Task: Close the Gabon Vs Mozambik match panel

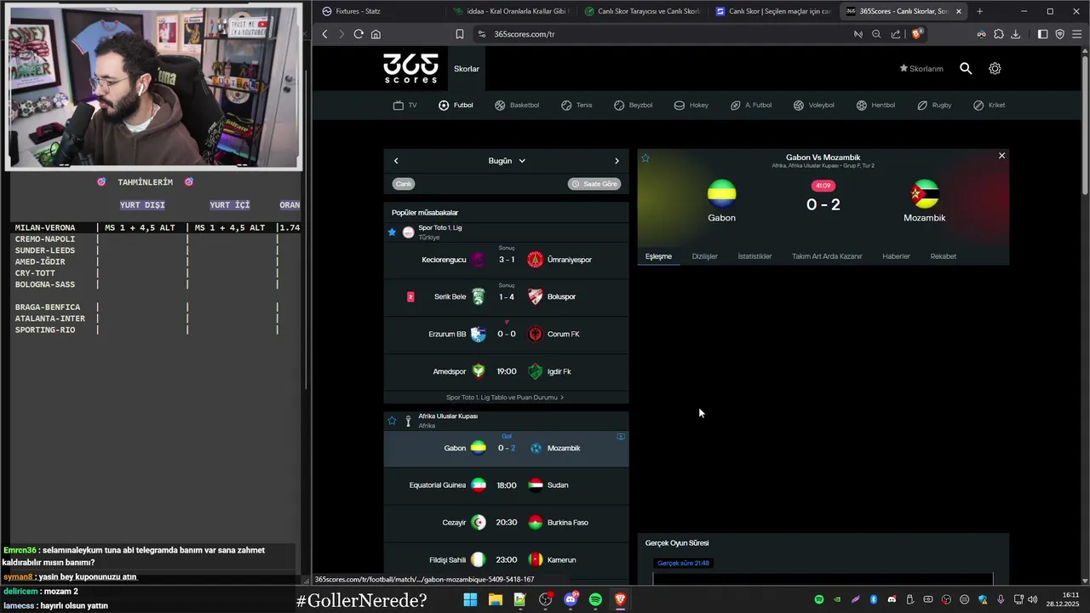Action: pyautogui.click(x=1001, y=156)
